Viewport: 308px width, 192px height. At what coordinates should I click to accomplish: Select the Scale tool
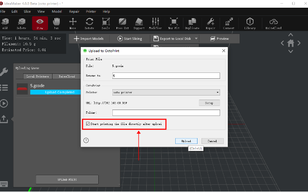[x=106, y=24]
